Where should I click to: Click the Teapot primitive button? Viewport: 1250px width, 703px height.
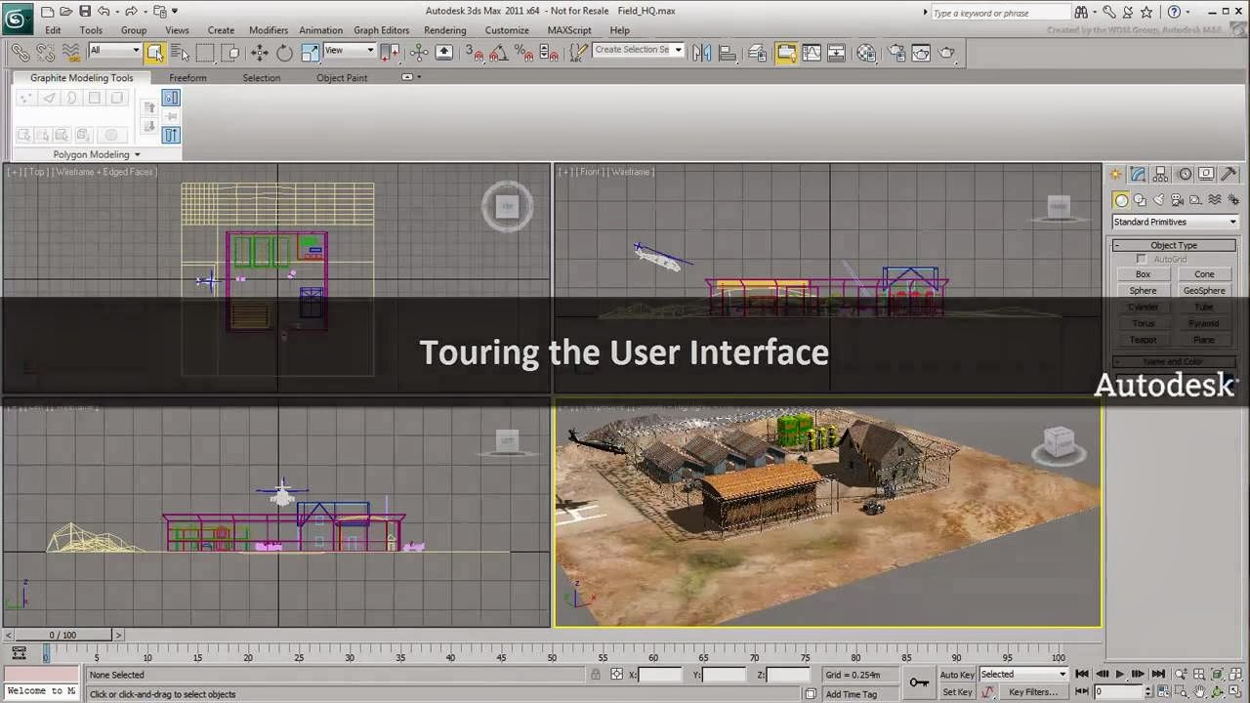[1143, 340]
